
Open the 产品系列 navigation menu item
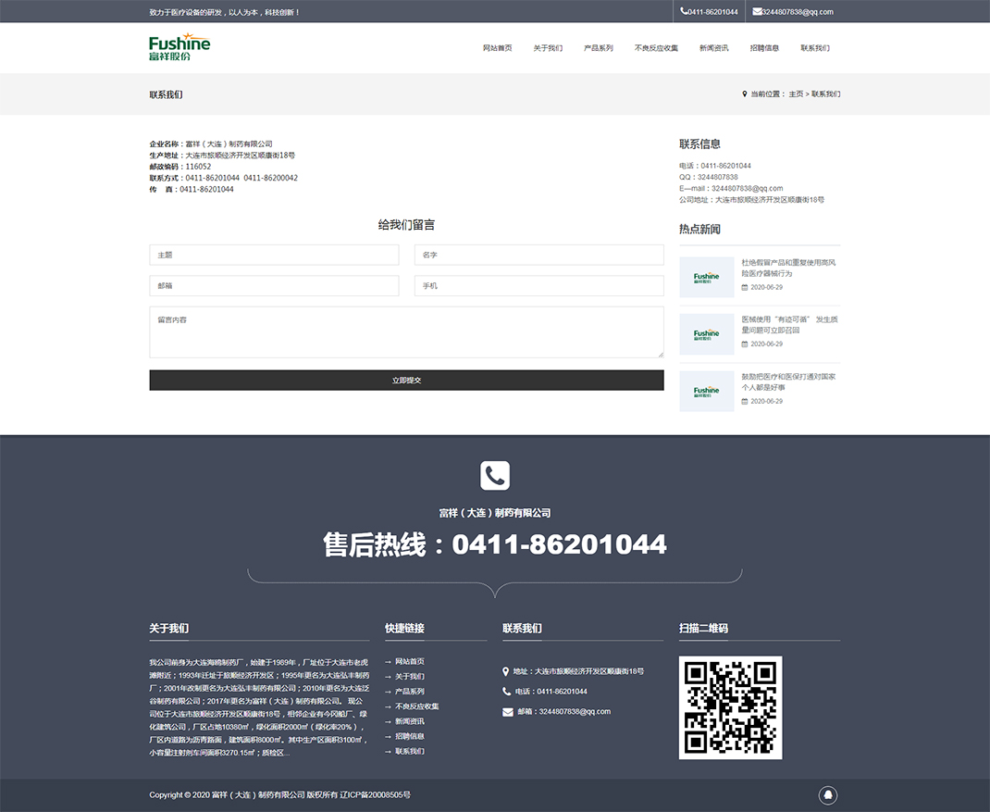pyautogui.click(x=598, y=48)
